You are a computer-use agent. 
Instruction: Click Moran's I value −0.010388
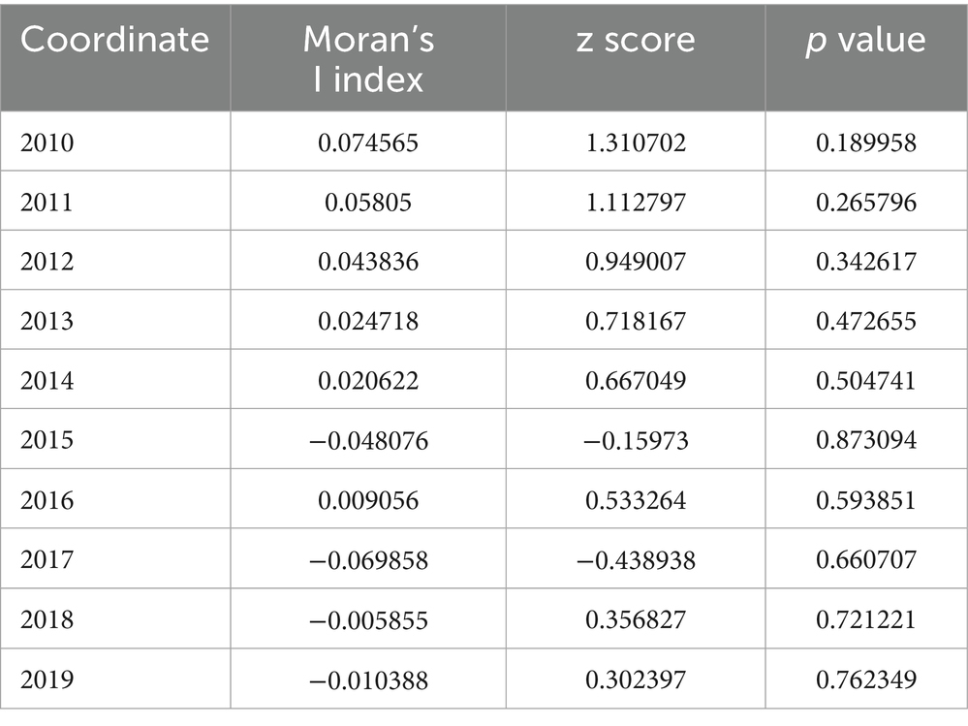tap(368, 679)
